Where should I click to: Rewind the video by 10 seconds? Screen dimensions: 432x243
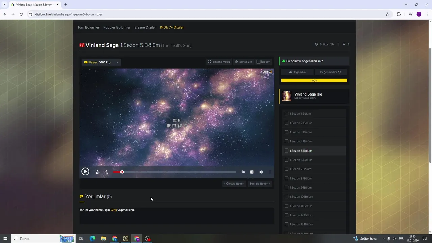97,172
